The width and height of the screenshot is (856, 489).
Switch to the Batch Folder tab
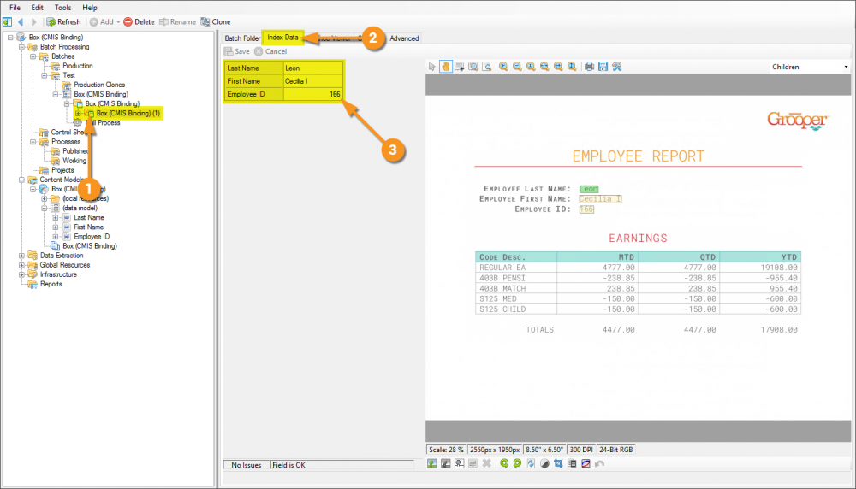(x=242, y=38)
